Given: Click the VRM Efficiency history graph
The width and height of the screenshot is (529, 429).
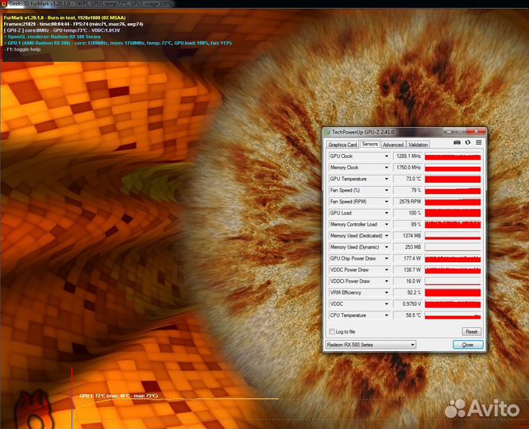Looking at the screenshot, I should click(x=453, y=292).
